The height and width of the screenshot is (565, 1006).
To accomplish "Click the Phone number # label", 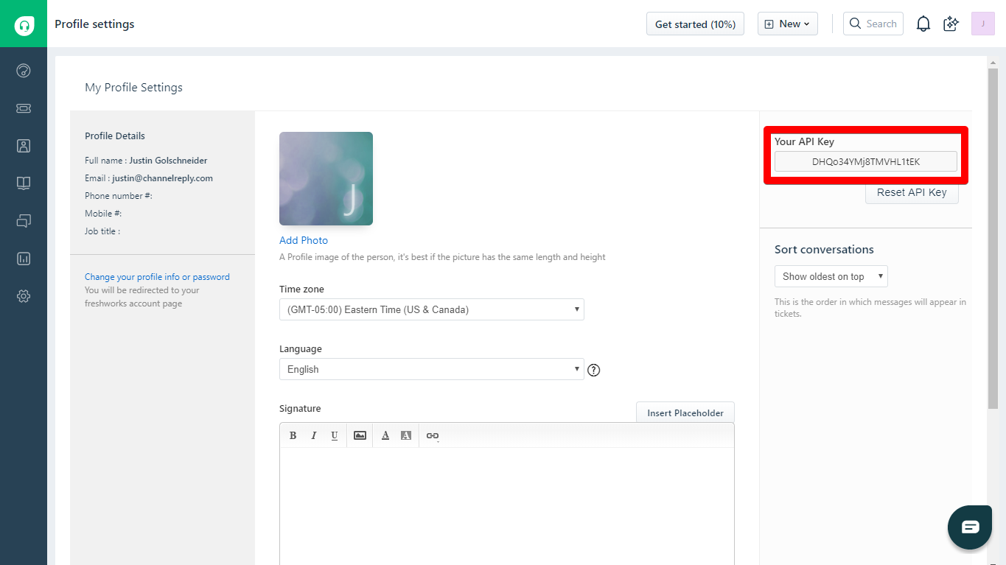I will (x=119, y=196).
